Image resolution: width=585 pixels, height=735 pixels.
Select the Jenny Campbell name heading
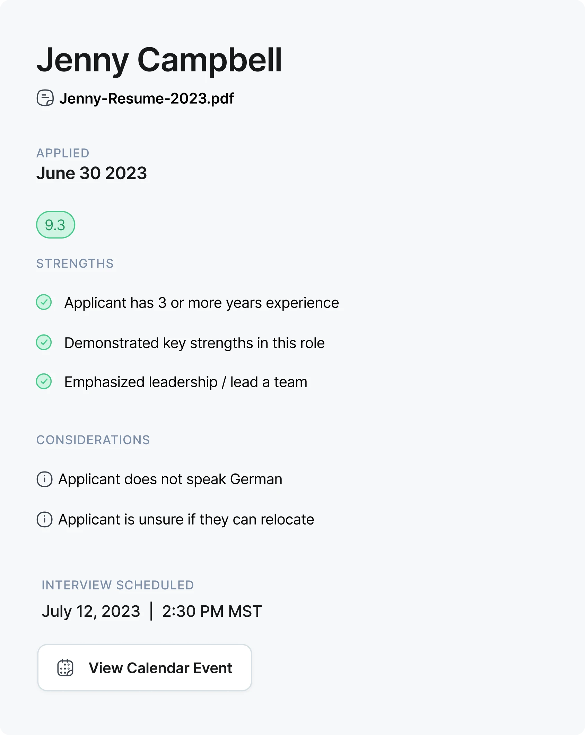click(x=159, y=60)
